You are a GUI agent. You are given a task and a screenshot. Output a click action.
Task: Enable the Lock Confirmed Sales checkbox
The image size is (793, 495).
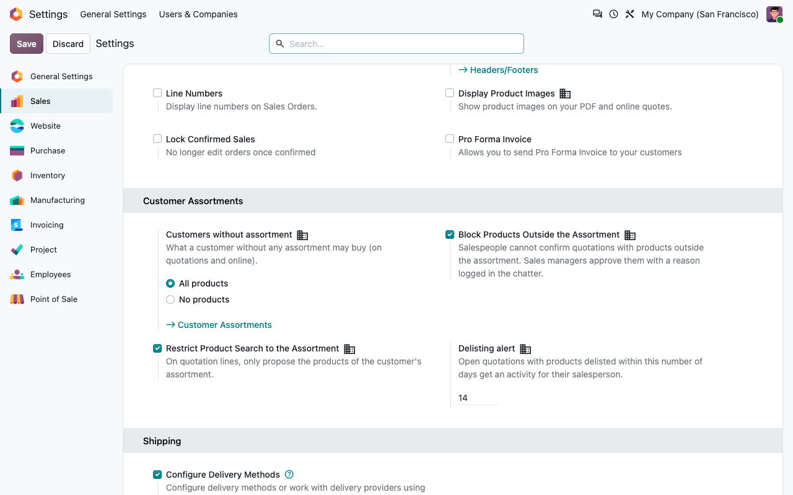[x=157, y=139]
